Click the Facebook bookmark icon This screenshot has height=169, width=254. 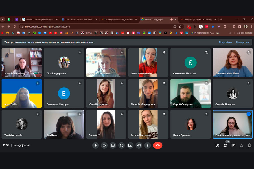[40, 33]
